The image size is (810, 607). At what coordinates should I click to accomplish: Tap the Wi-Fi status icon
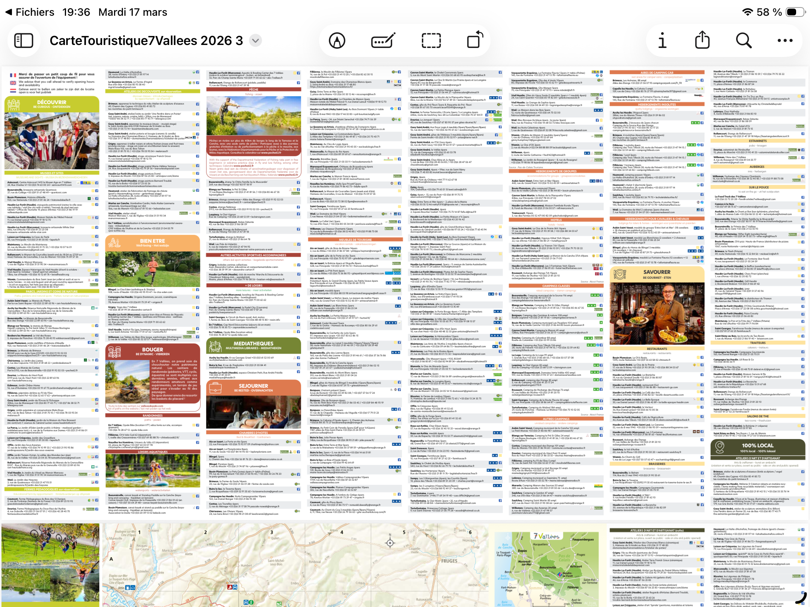[x=747, y=12]
